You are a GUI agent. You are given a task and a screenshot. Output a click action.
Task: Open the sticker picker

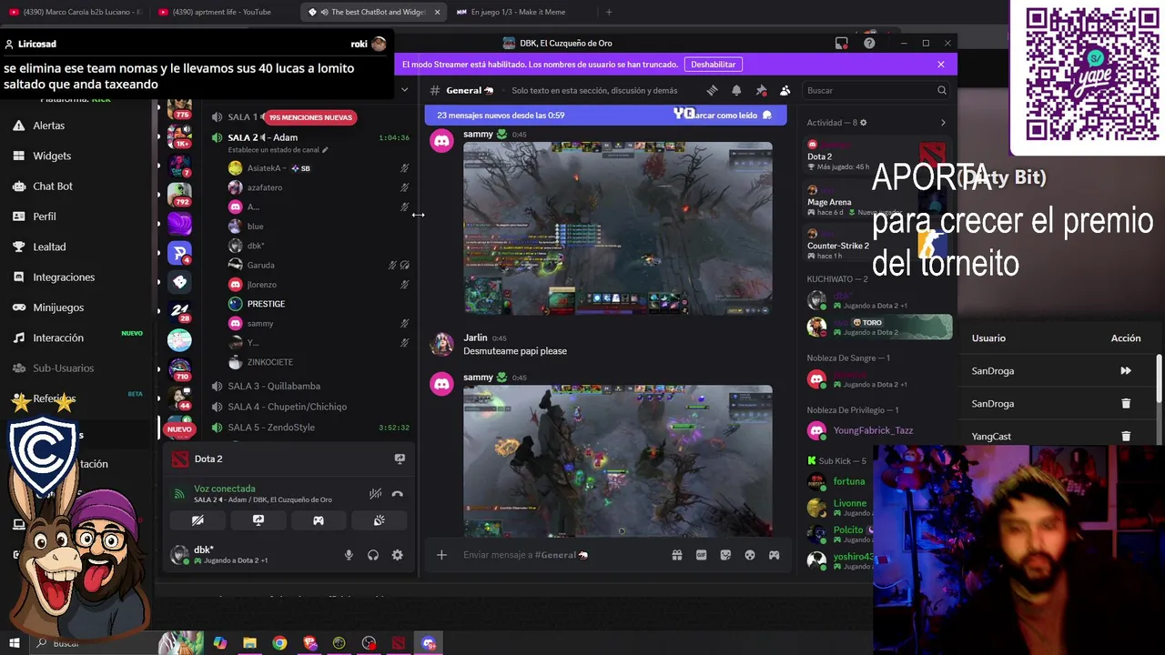coord(725,555)
